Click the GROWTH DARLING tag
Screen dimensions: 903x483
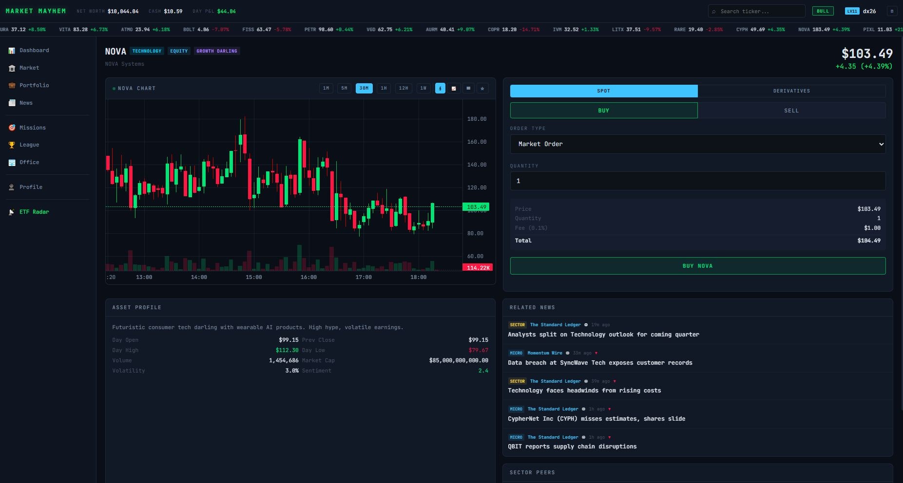(217, 51)
